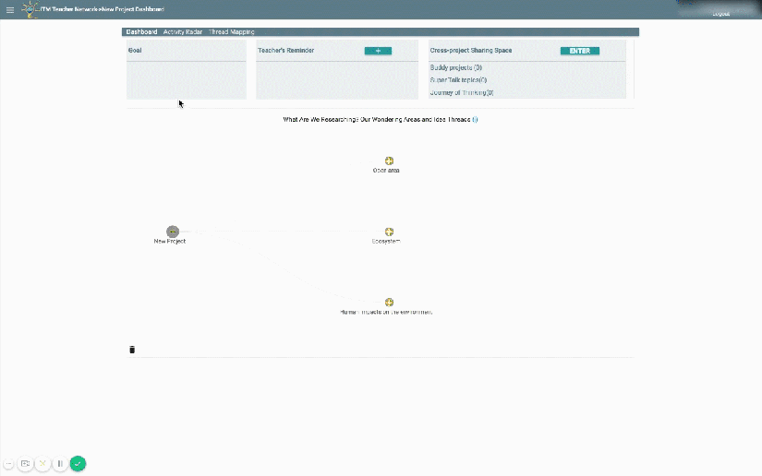
Task: Click the Teacher's Reminder heading
Action: coord(285,51)
